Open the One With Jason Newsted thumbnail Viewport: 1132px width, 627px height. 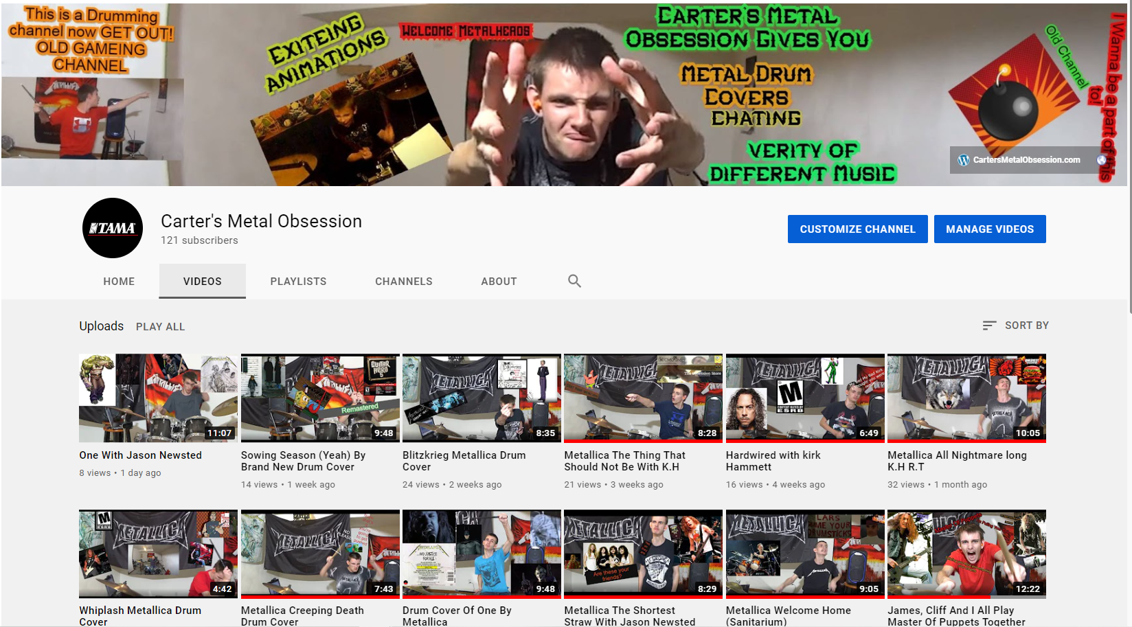pos(158,398)
